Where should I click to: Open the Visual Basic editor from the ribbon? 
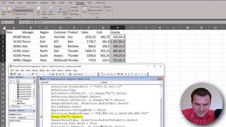pos(4,10)
